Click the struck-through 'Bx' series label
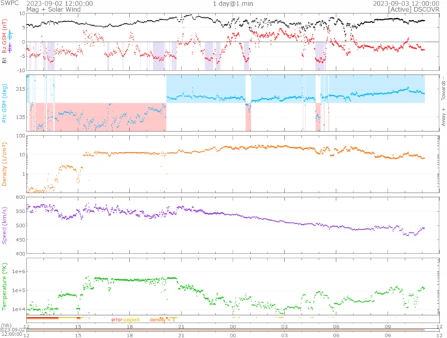This screenshot has height=338, width=447. pyautogui.click(x=10, y=48)
